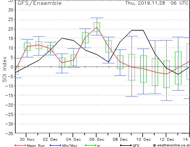This screenshot has width=190, height=147.
Task: Click the black GFS legend line
Action: (126, 145)
